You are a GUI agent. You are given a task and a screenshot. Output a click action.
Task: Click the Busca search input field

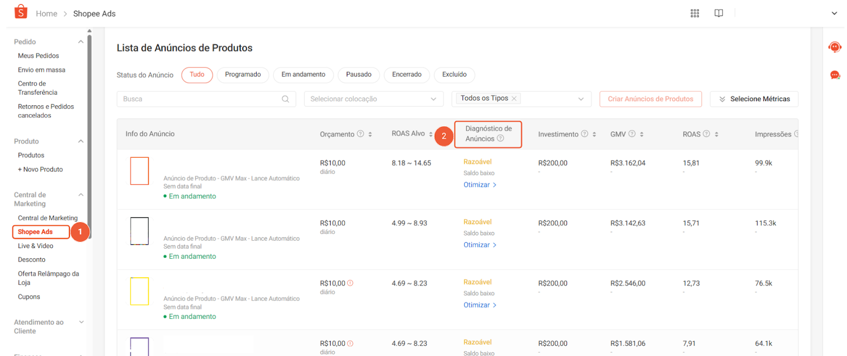206,99
